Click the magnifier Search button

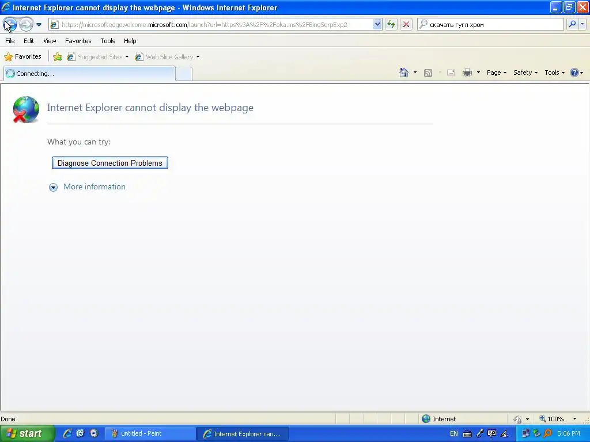pos(572,24)
